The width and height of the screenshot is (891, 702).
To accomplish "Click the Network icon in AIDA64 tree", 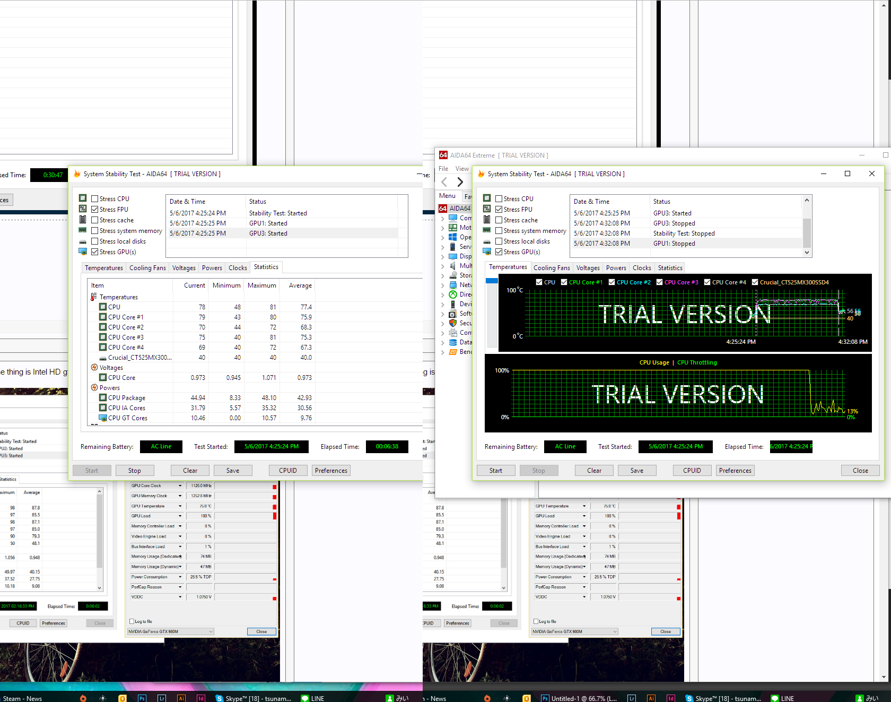I will [453, 285].
